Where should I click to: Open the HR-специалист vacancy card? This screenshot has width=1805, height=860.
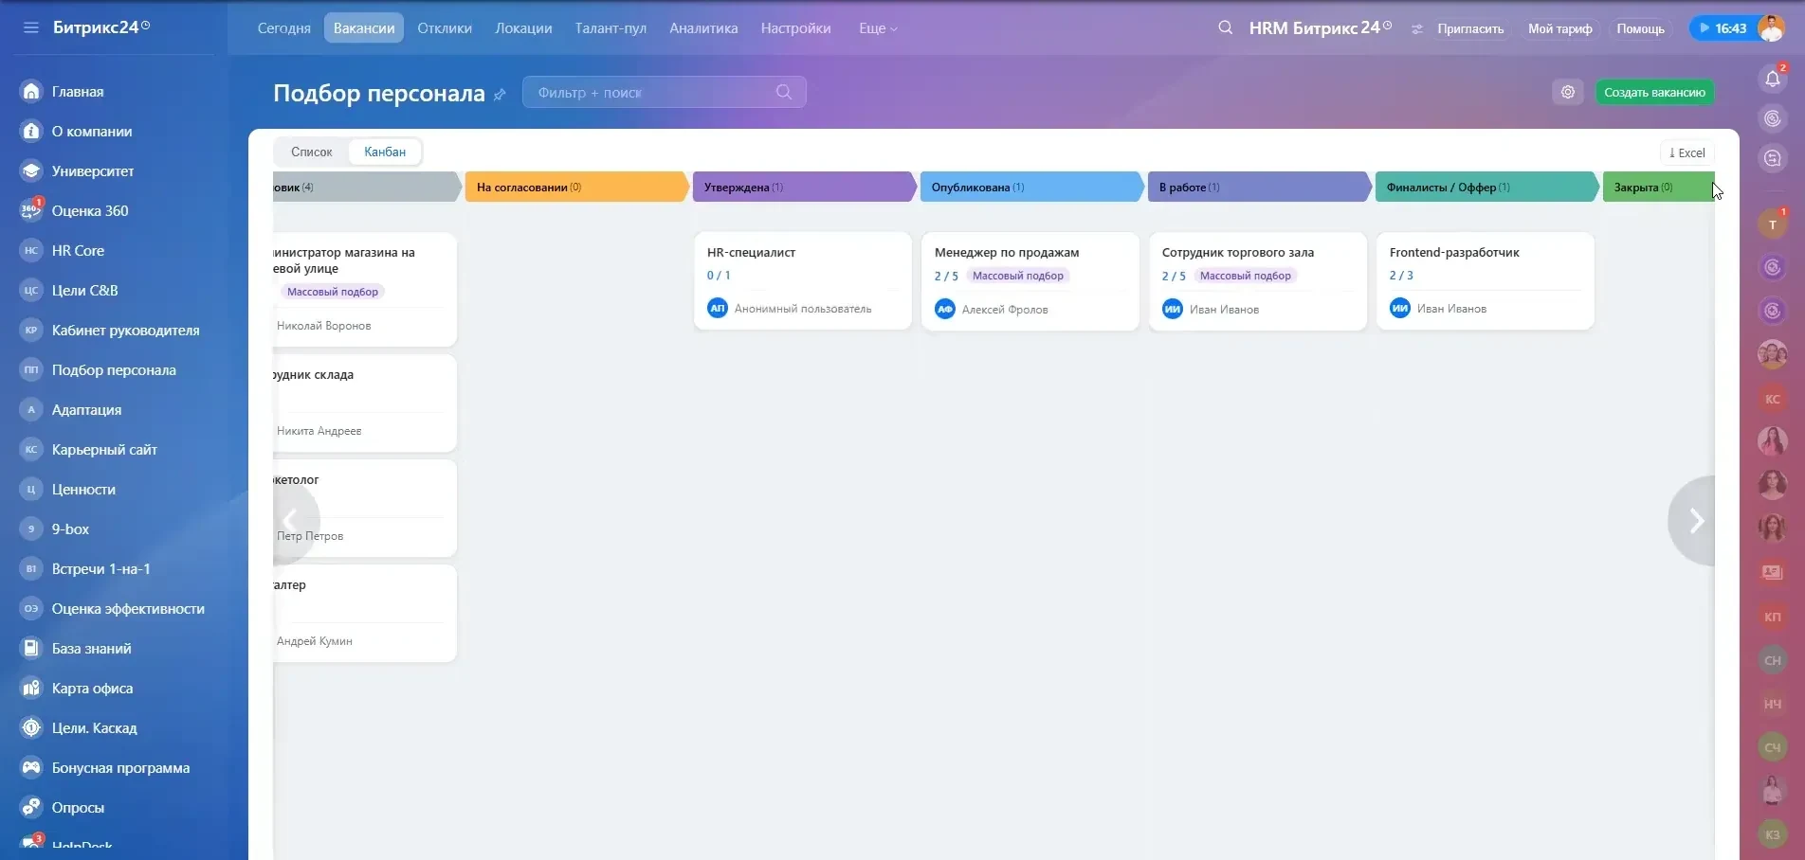tap(802, 281)
